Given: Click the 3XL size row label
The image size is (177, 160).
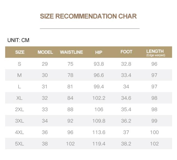Looking at the screenshot, I should (x=19, y=121).
